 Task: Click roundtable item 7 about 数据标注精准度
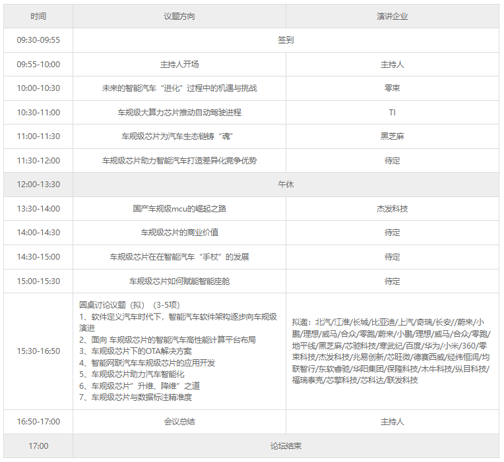[x=135, y=397]
